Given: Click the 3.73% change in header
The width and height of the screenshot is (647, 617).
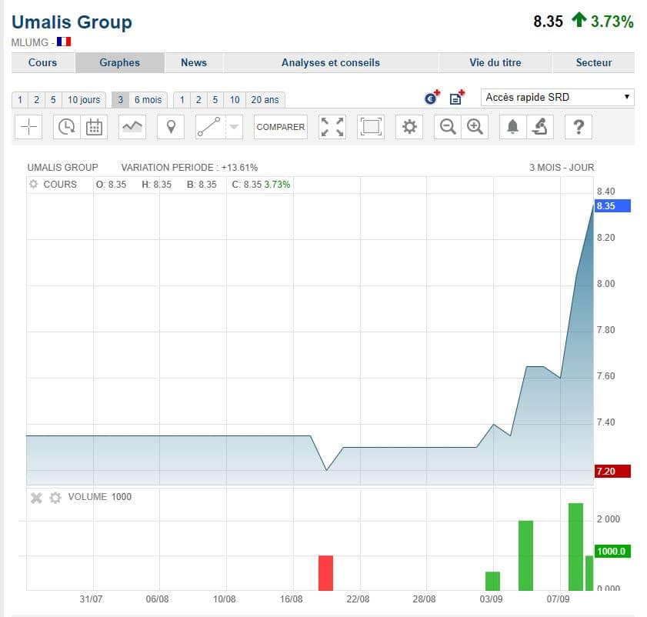Looking at the screenshot, I should click(x=612, y=22).
